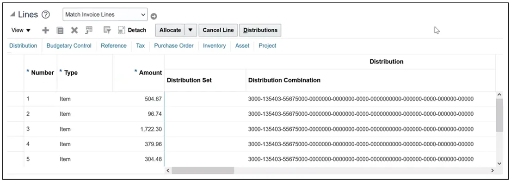
Task: Switch to the Inventory tab
Action: click(214, 46)
